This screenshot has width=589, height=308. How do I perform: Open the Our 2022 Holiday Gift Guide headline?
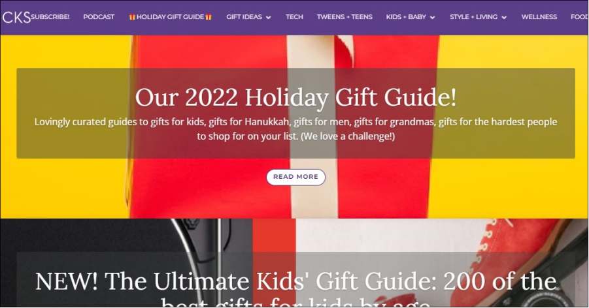[295, 97]
